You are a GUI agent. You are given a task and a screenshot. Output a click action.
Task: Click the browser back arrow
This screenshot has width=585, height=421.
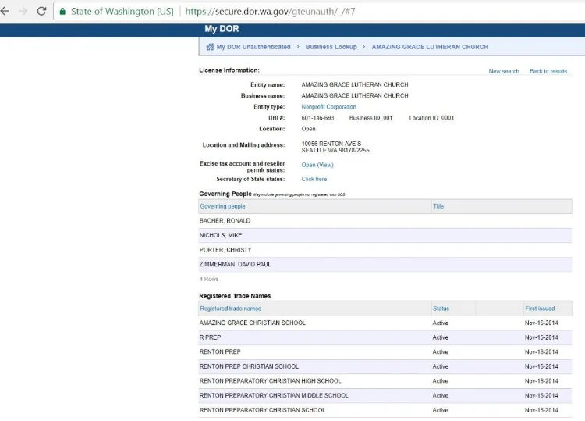point(5,11)
